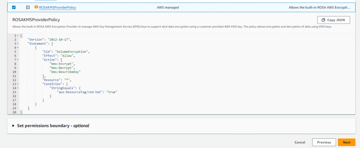
Task: Click the "kms:Decrypt" action line
Action: click(62, 68)
